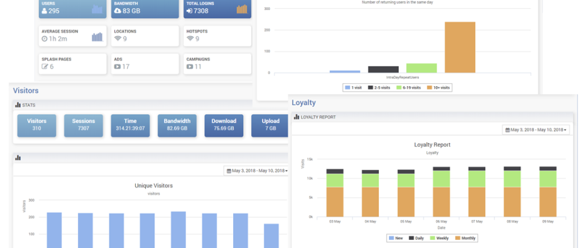Click the Campaigns video play icon
Image resolution: width=583 pixels, height=248 pixels.
tap(190, 66)
